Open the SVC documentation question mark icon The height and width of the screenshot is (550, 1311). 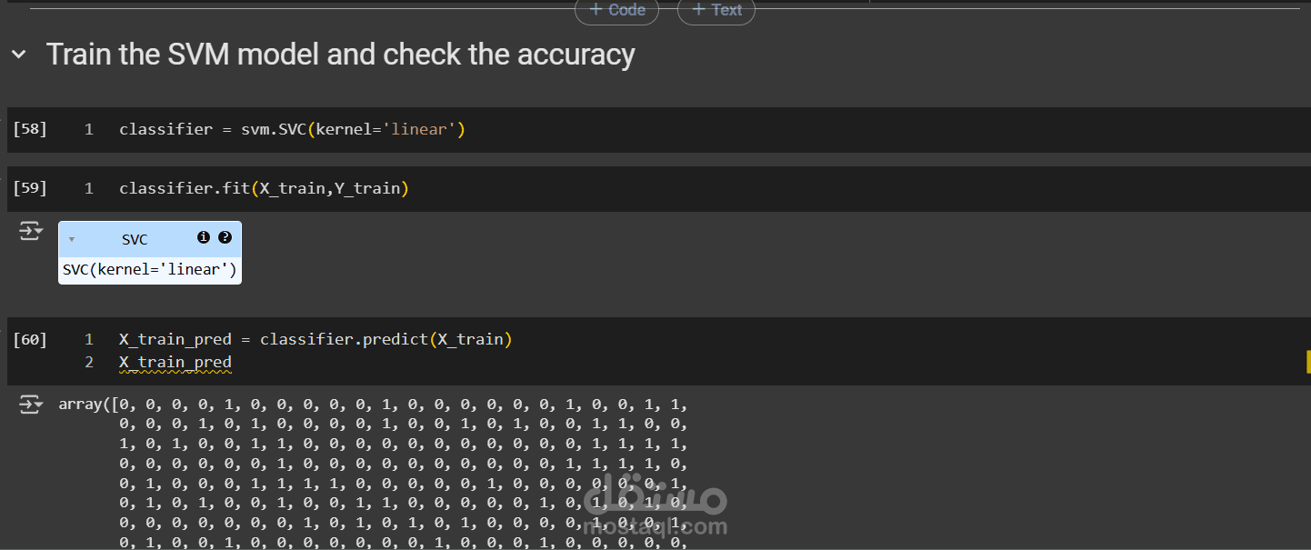225,237
